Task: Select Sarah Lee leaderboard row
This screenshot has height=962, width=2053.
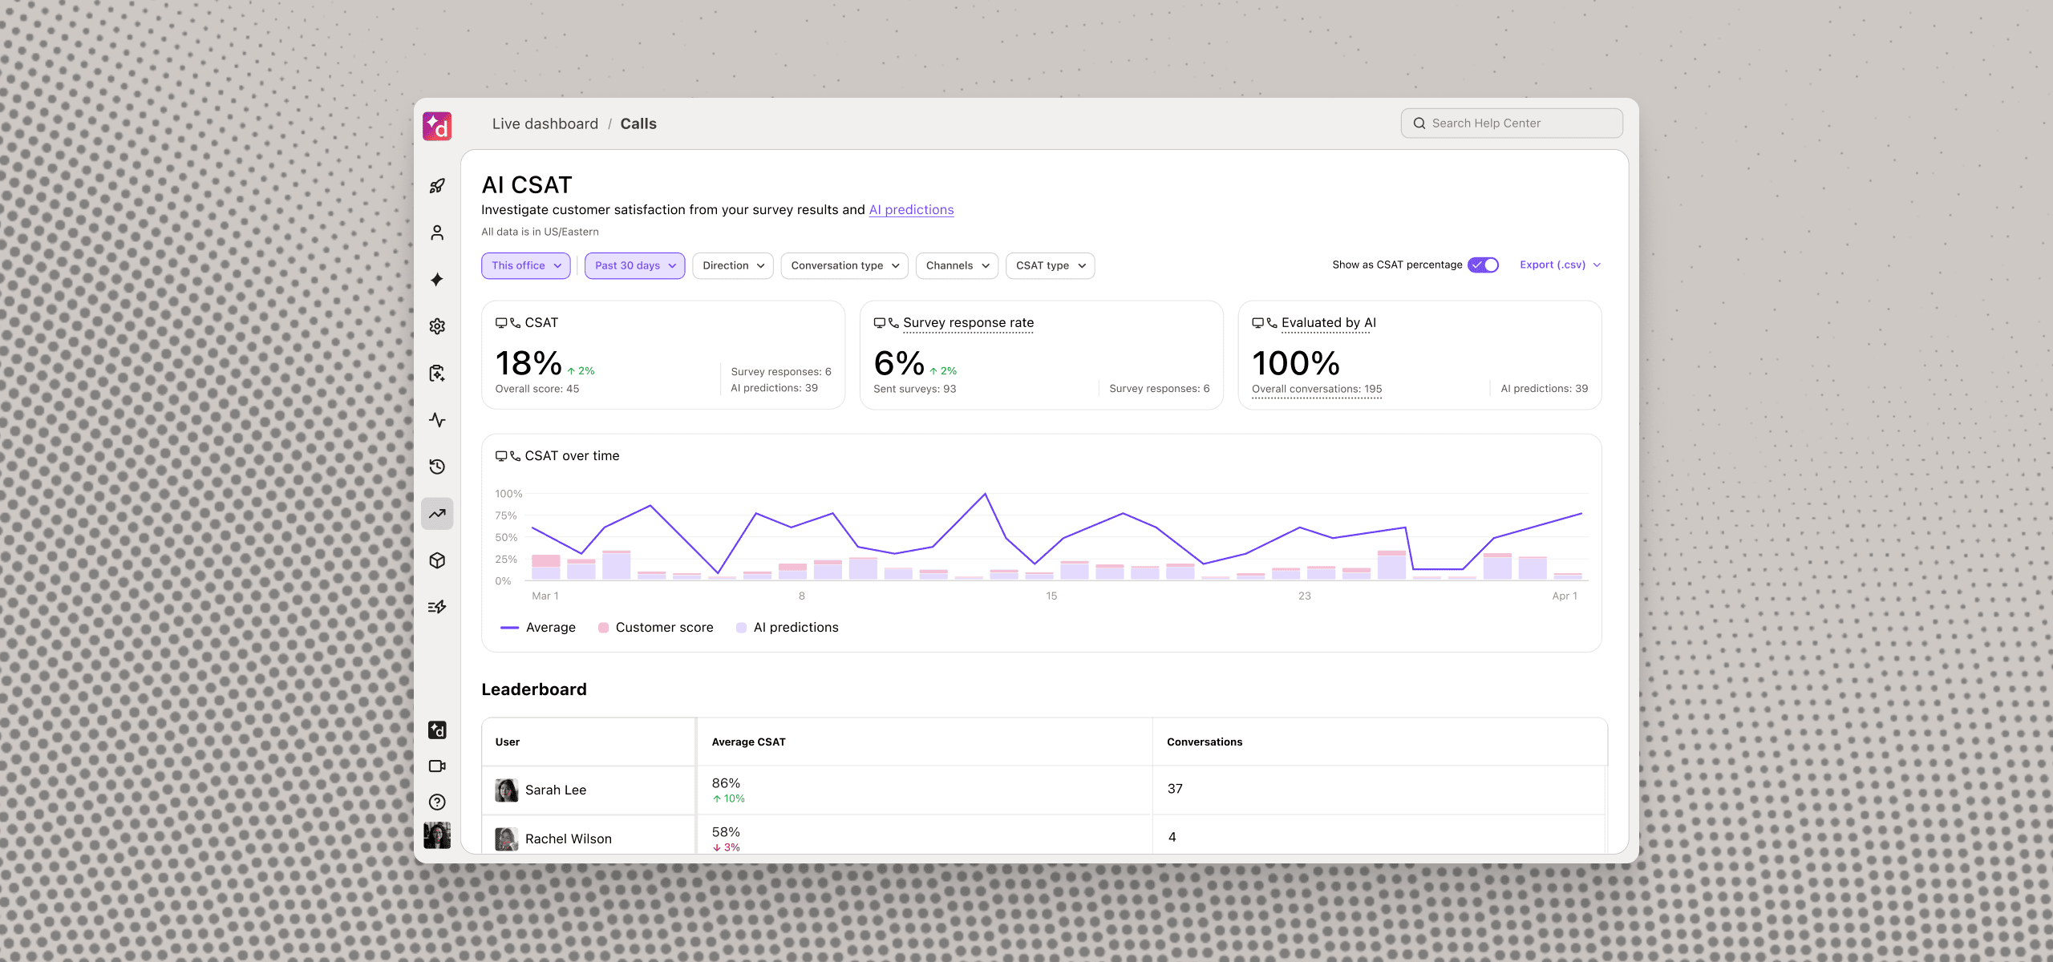Action: click(1043, 790)
